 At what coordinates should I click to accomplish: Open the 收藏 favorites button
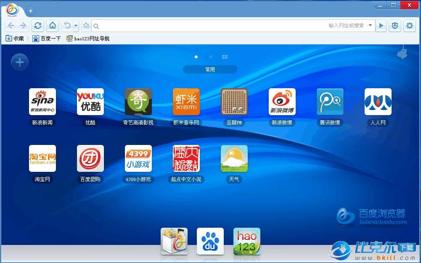point(15,39)
